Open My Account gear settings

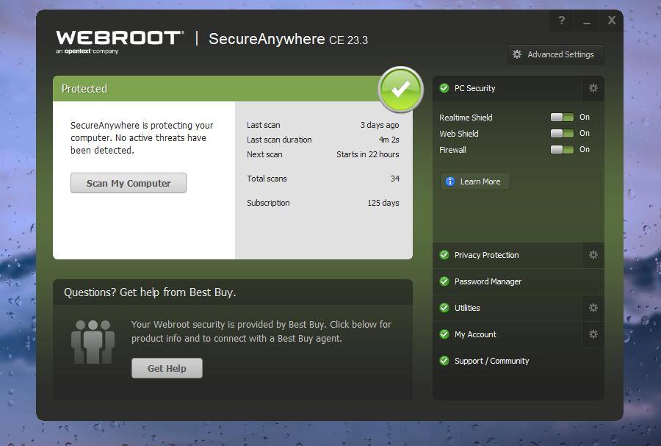(593, 334)
